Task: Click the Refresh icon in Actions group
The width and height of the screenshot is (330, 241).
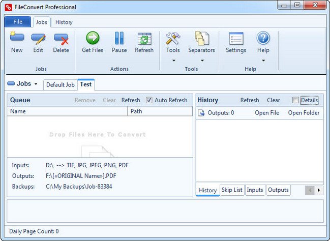Action: [x=144, y=39]
